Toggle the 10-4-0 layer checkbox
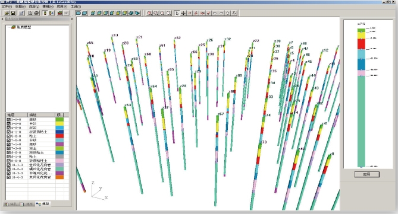 coord(9,177)
